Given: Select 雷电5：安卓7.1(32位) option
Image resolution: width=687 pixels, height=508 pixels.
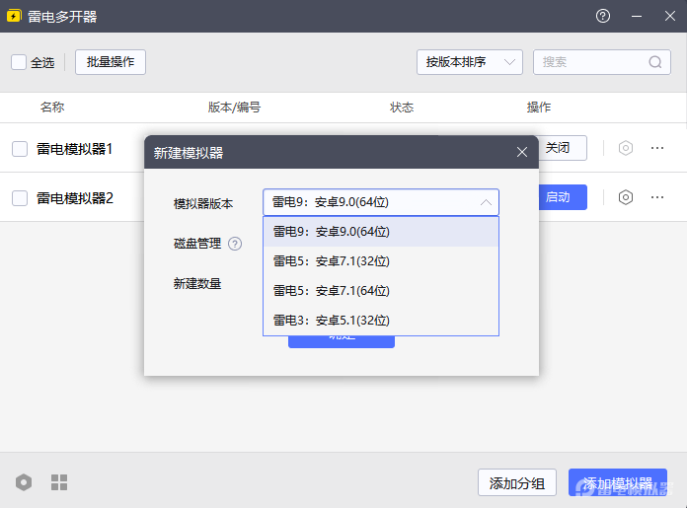Looking at the screenshot, I should click(332, 261).
